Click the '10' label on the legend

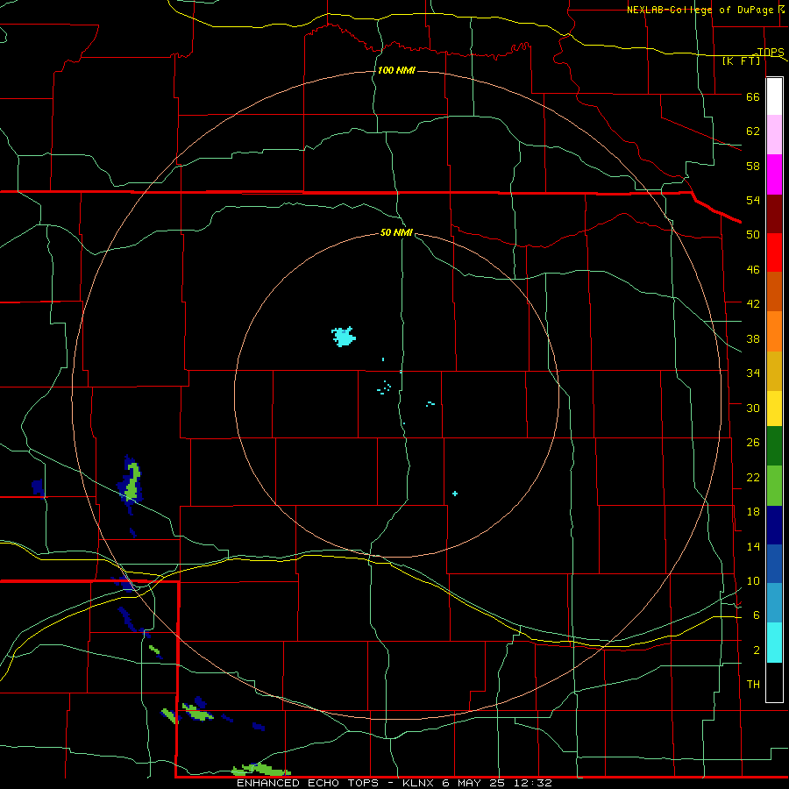pos(753,580)
